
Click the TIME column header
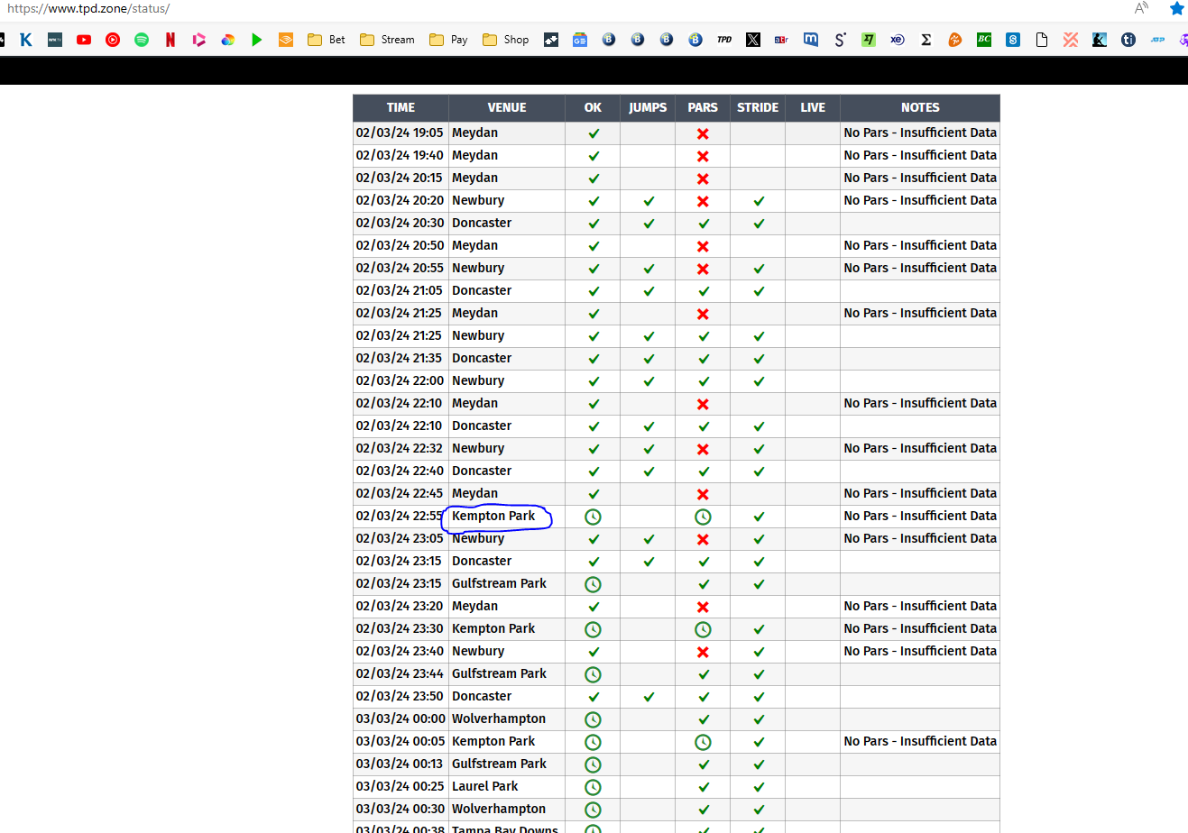coord(401,107)
